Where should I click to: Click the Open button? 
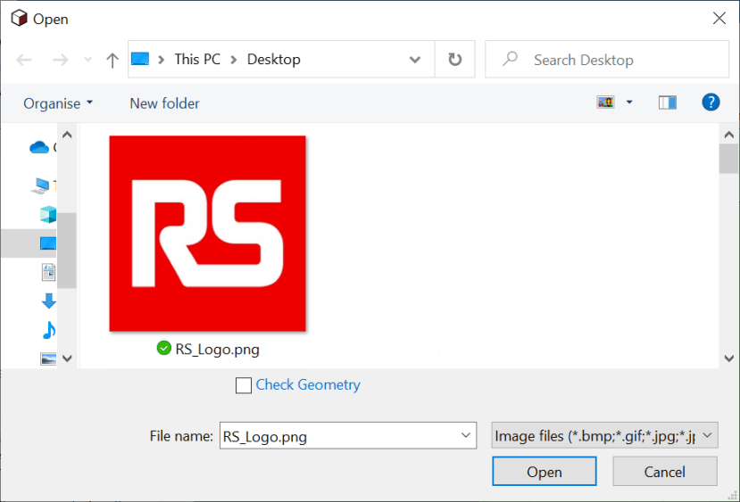(545, 472)
